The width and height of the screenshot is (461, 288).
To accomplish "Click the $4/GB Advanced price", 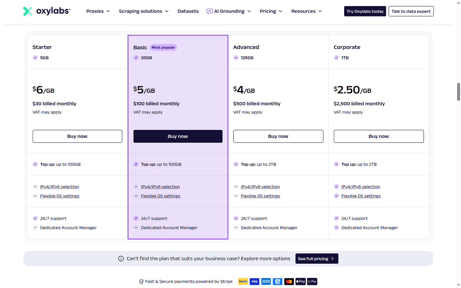I will tap(244, 90).
